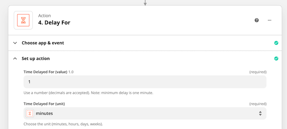Open the three-dot more options menu
The height and width of the screenshot is (129, 287).
tap(269, 20)
